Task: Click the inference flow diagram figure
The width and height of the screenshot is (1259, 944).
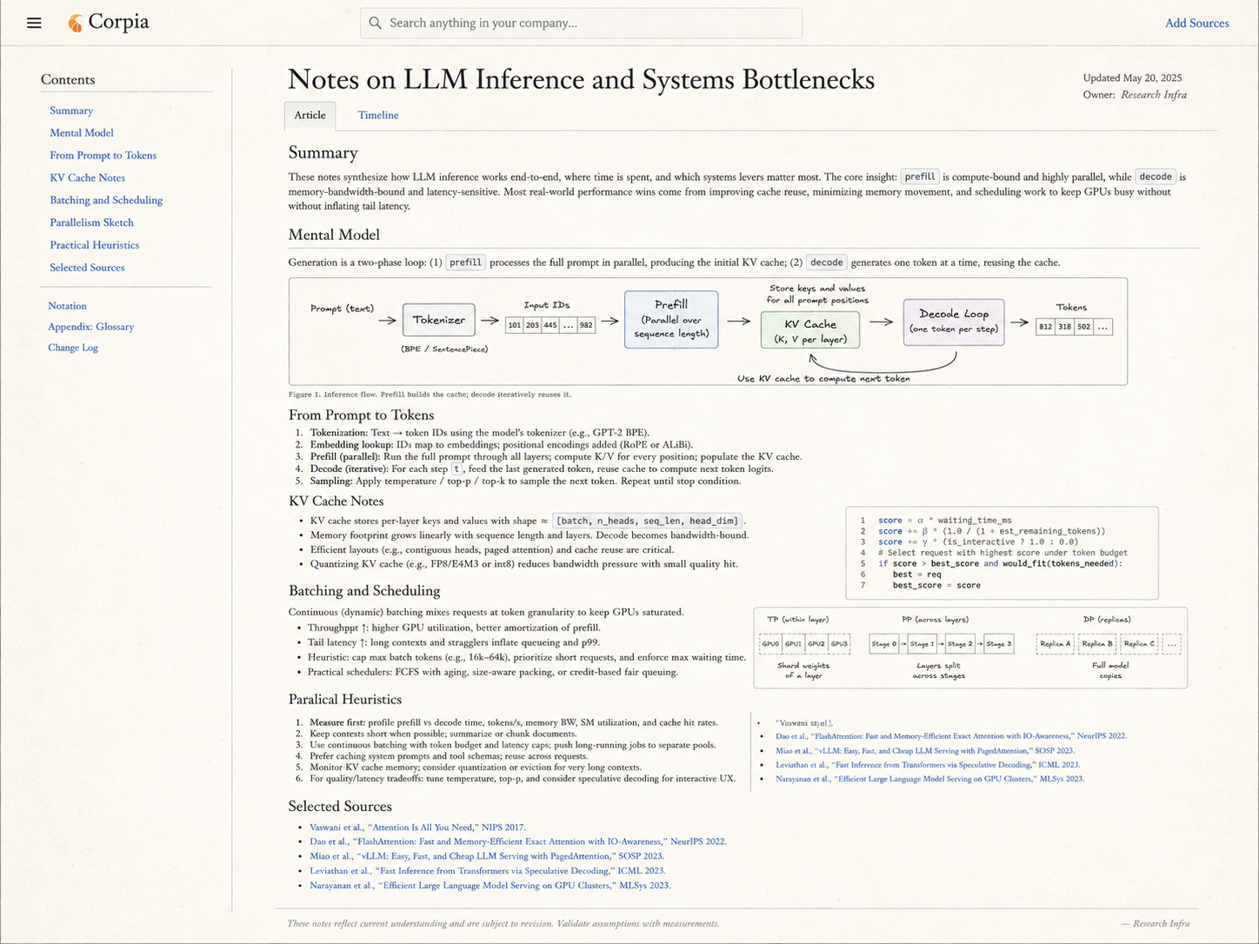Action: [708, 331]
